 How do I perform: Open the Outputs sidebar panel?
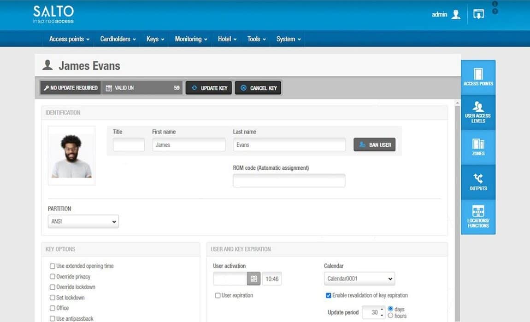tap(478, 182)
